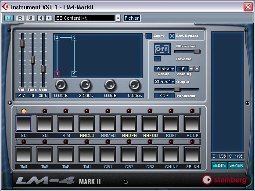Select the next preset with right arrow
Image resolution: width=255 pixels, height=191 pixels.
(x=49, y=18)
